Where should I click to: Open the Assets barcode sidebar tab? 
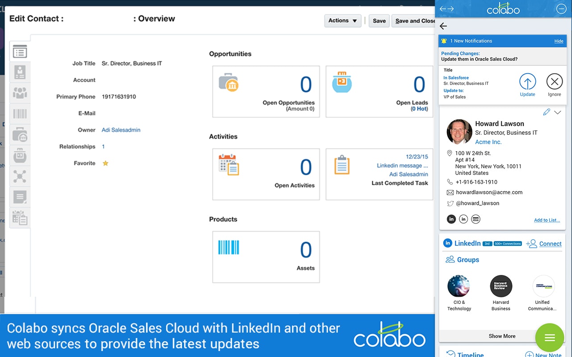[20, 114]
